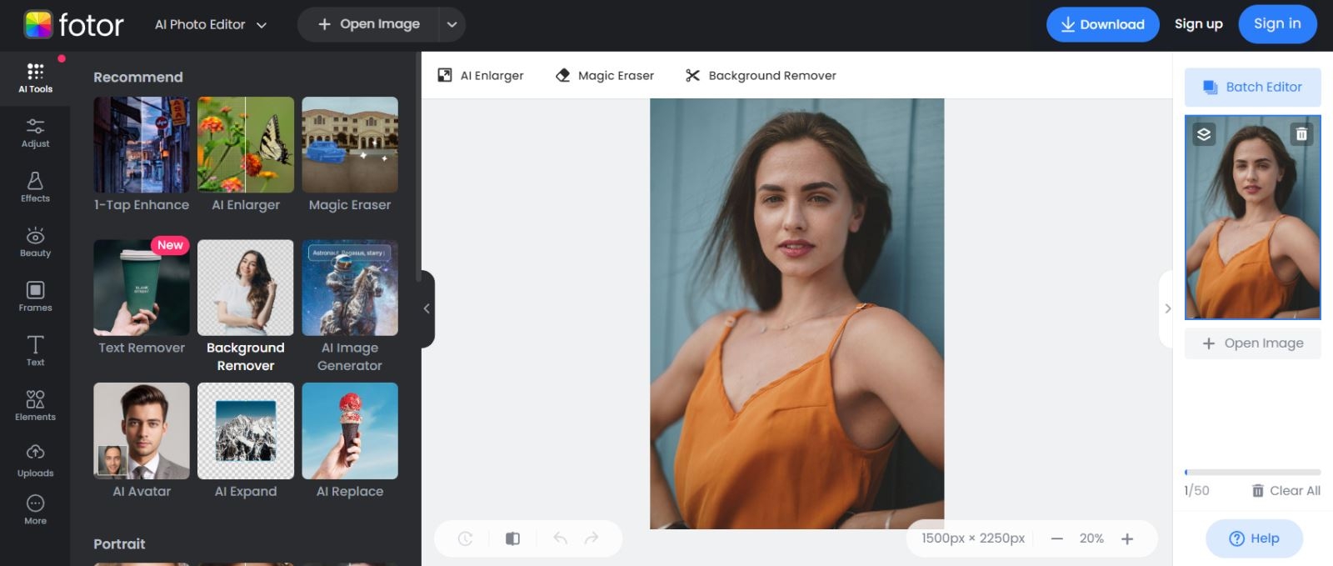
Task: Collapse the right panel with the chevron
Action: click(1166, 308)
